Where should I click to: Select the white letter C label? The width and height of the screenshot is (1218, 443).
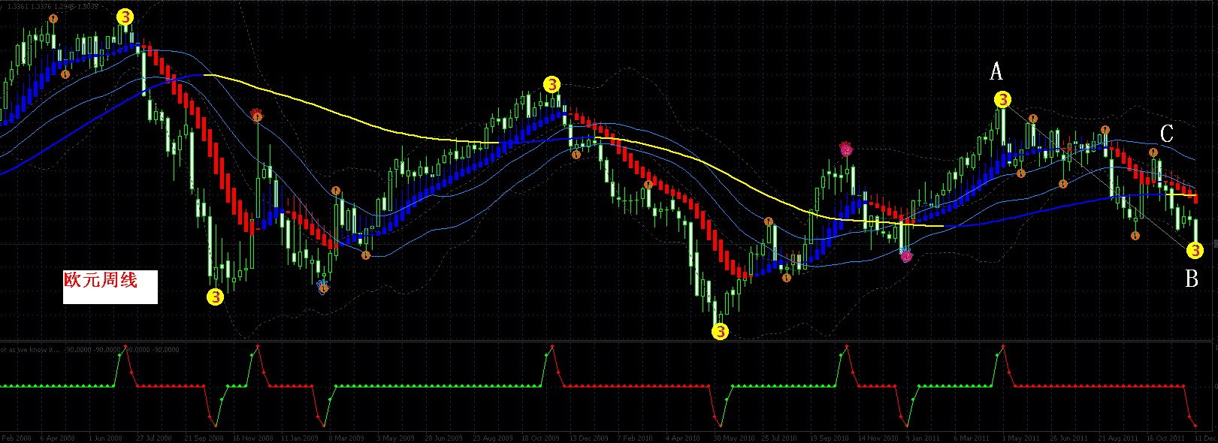point(1167,134)
